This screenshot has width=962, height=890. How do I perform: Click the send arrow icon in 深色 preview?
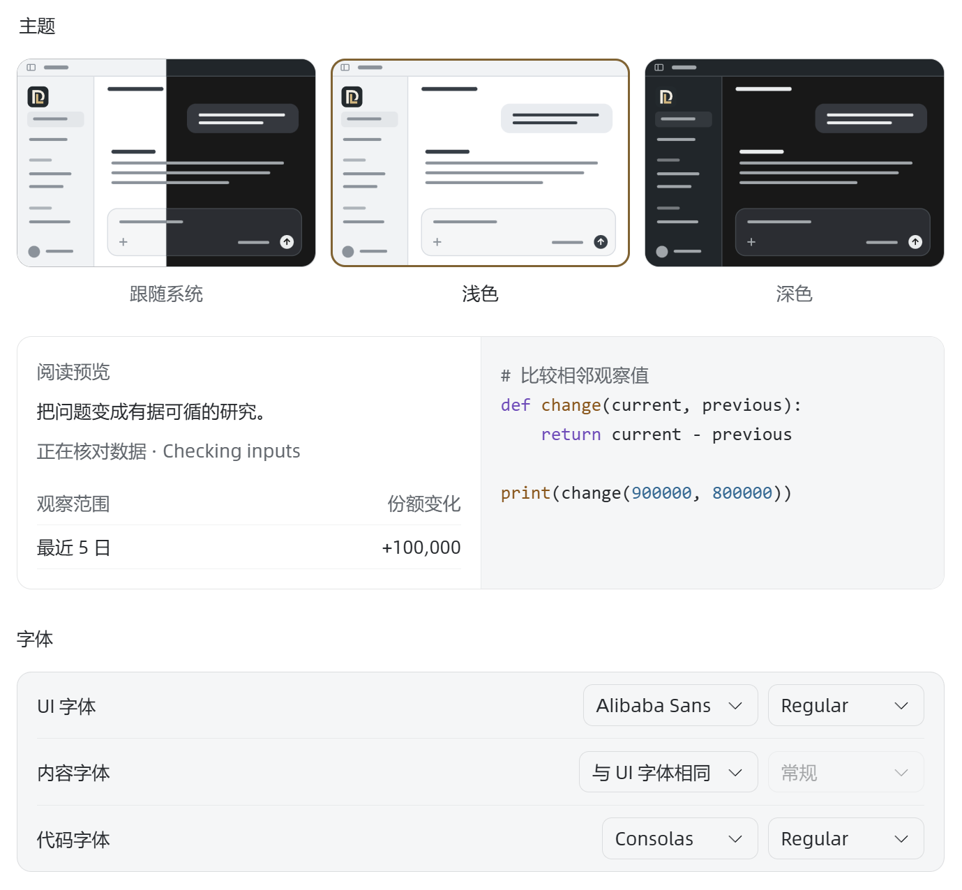tap(915, 242)
